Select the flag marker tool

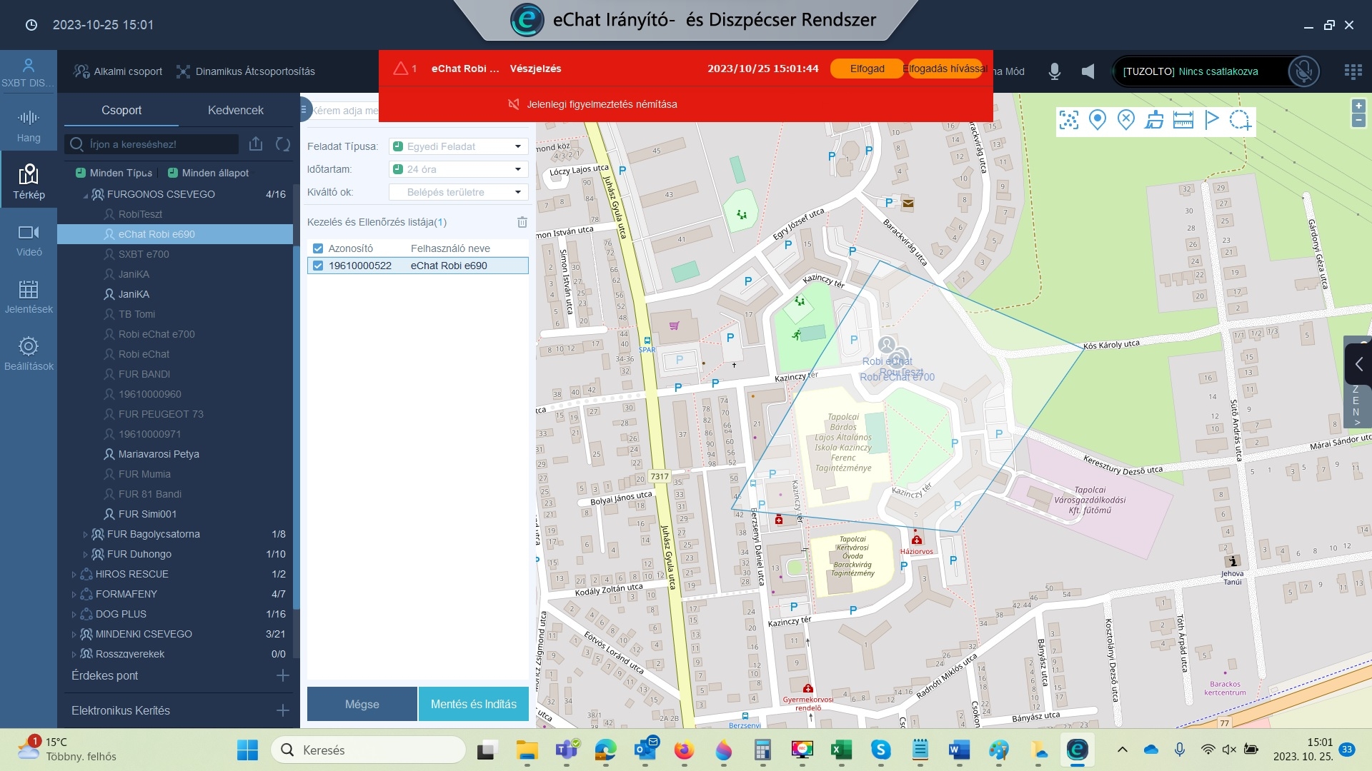coord(1212,119)
